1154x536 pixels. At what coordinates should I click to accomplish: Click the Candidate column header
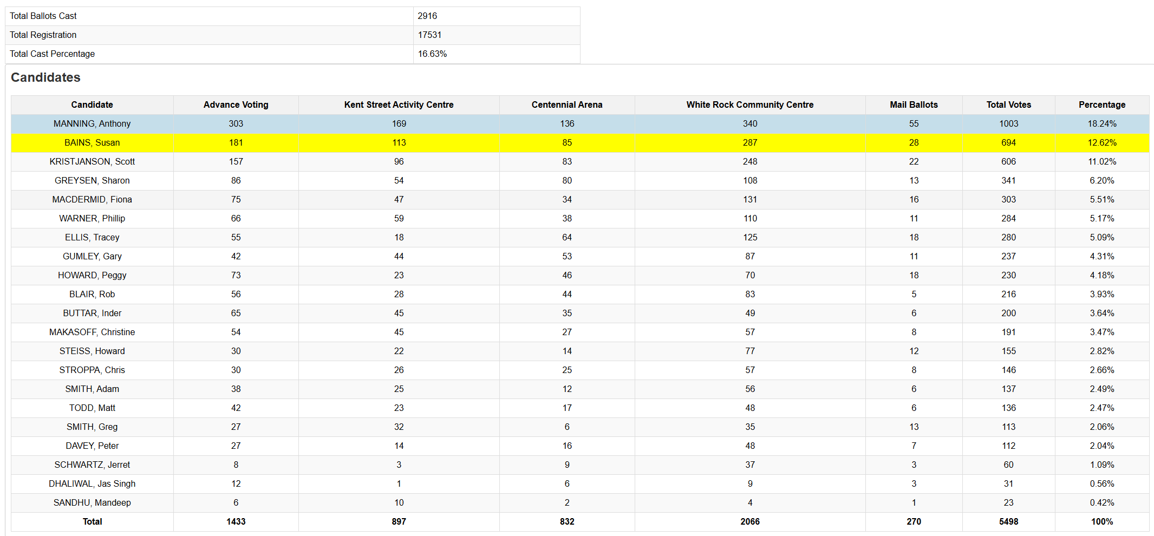point(92,104)
